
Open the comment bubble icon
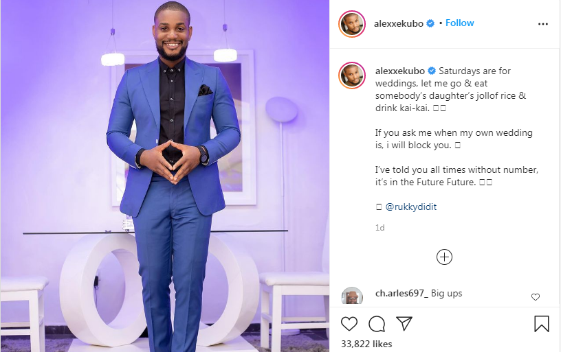click(377, 324)
